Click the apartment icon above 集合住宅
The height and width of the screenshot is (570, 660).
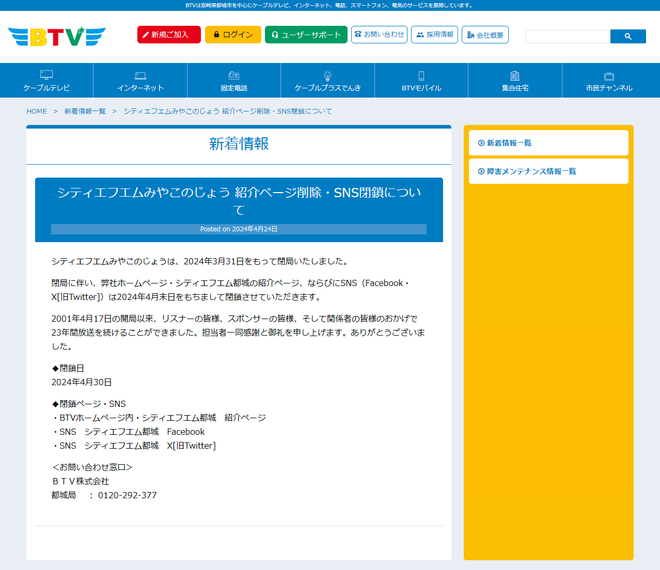click(515, 75)
